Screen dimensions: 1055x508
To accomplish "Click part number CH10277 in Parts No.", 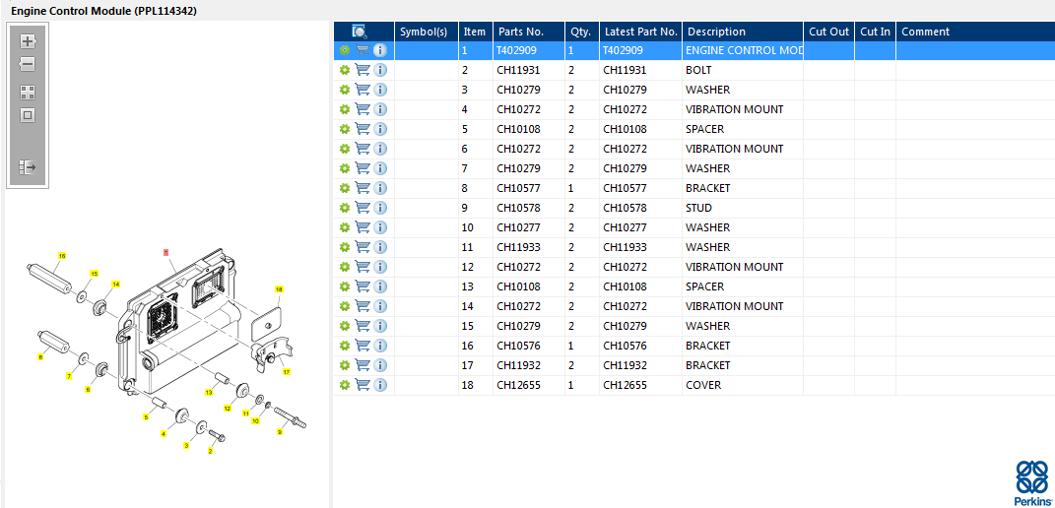I will [x=518, y=227].
